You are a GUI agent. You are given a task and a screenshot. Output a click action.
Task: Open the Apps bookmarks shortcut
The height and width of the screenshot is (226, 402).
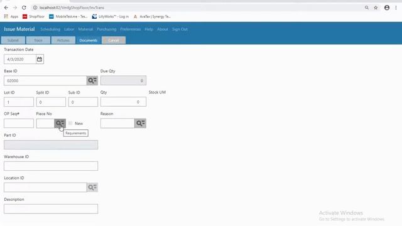tap(11, 16)
